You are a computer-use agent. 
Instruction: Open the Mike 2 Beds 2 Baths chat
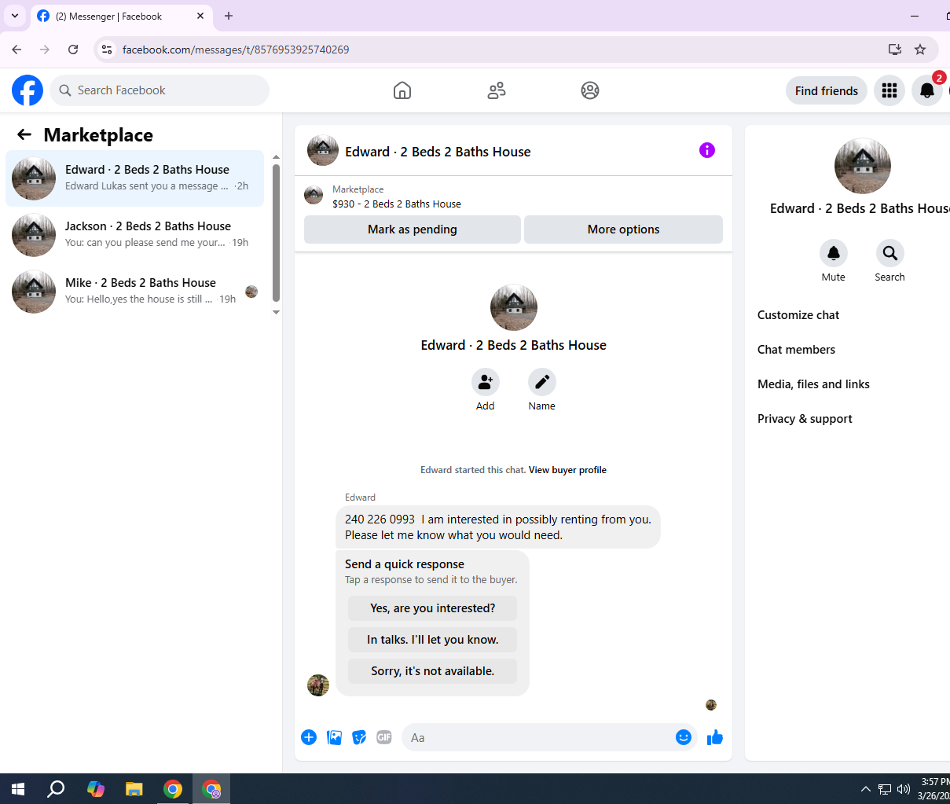135,292
